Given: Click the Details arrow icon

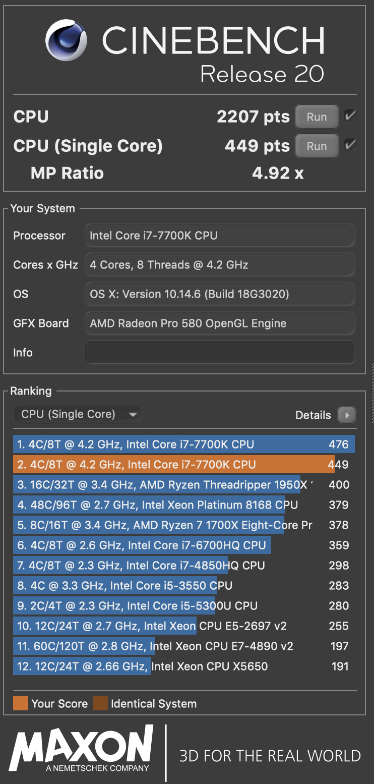Looking at the screenshot, I should point(347,415).
